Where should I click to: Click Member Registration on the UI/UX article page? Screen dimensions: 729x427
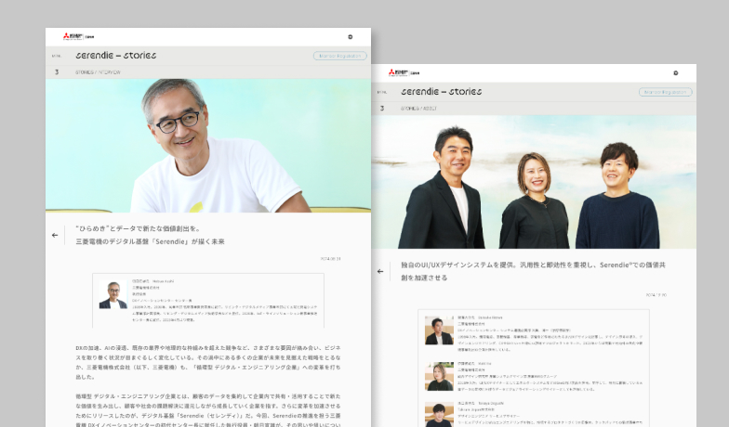point(666,92)
